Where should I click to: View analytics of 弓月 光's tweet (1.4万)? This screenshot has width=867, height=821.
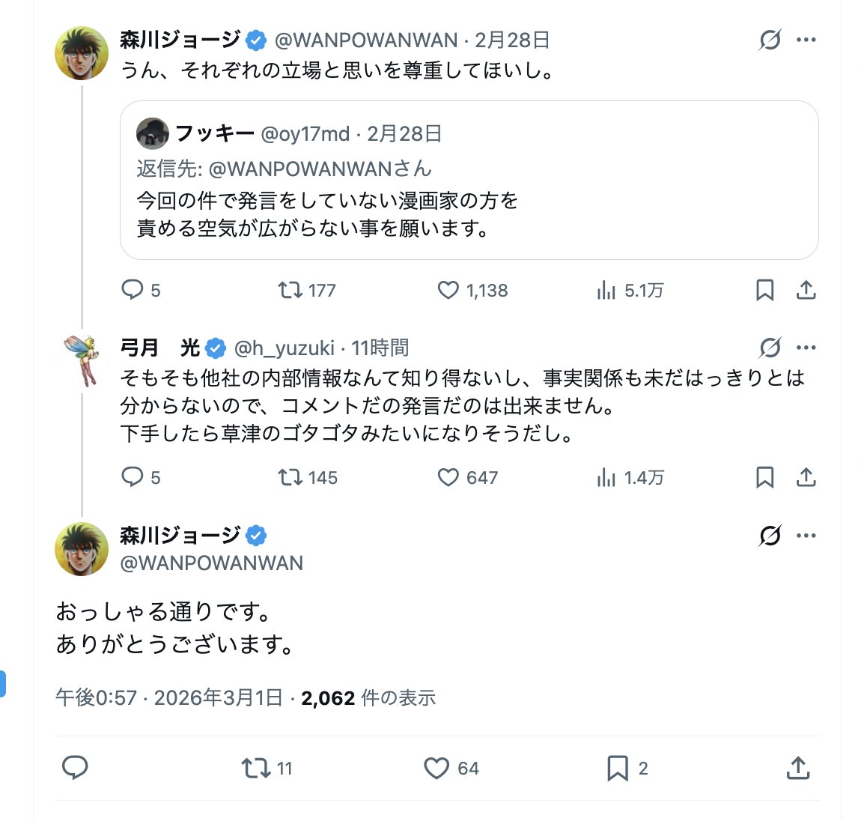coord(606,477)
